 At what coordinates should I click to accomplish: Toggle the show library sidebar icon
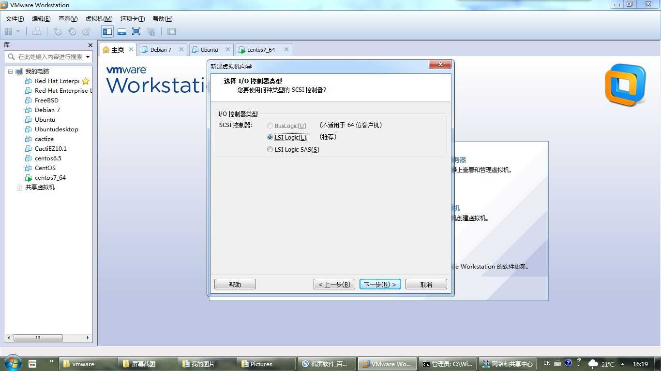107,31
